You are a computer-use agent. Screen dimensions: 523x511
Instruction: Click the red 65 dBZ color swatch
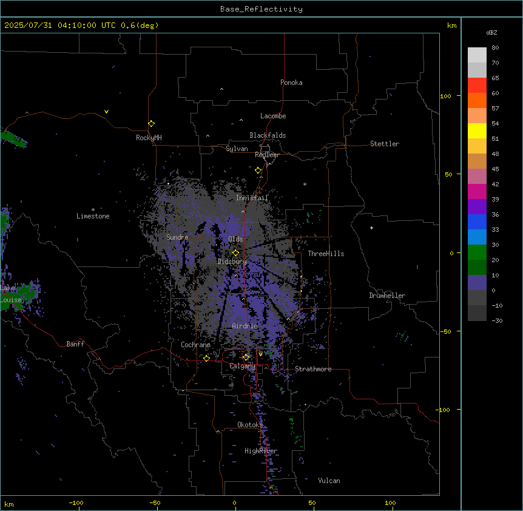pyautogui.click(x=477, y=86)
